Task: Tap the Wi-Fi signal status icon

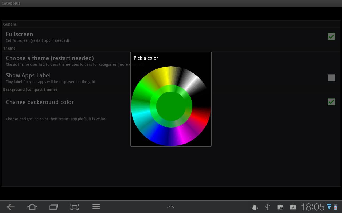Action: pyautogui.click(x=329, y=207)
